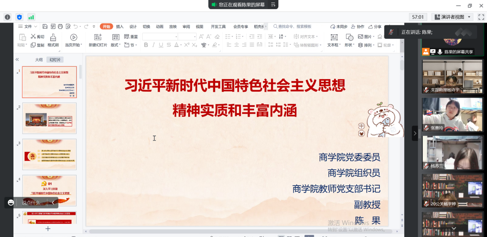Click the 重置 reset button
Screen dimensions: 487x237
[x=131, y=37]
